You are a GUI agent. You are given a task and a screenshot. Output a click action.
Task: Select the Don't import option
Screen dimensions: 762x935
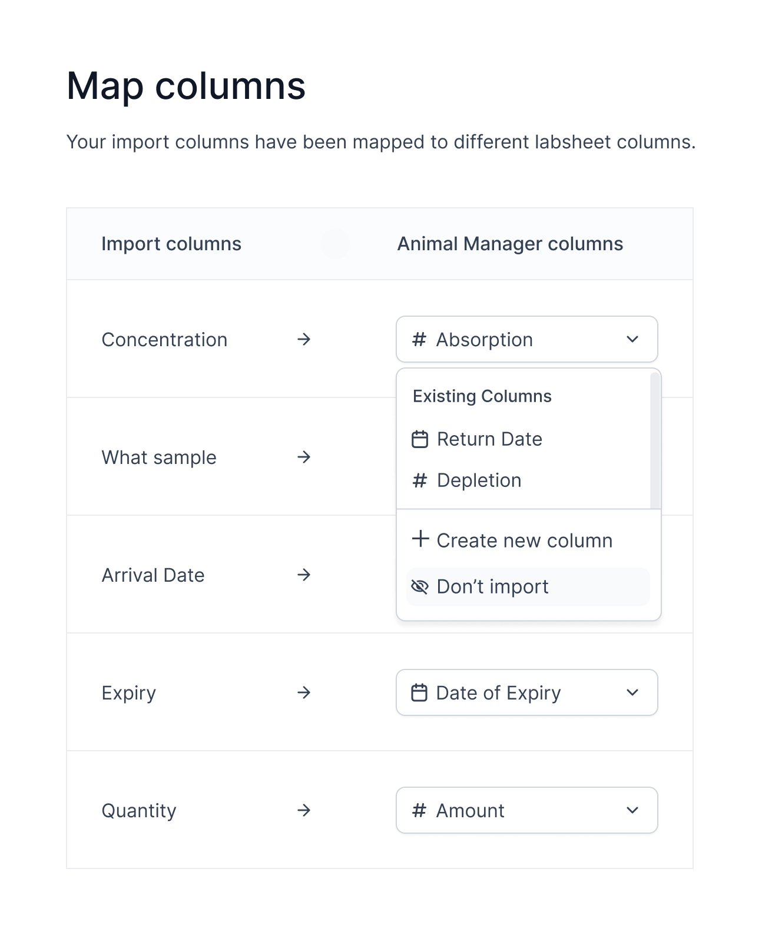[492, 586]
